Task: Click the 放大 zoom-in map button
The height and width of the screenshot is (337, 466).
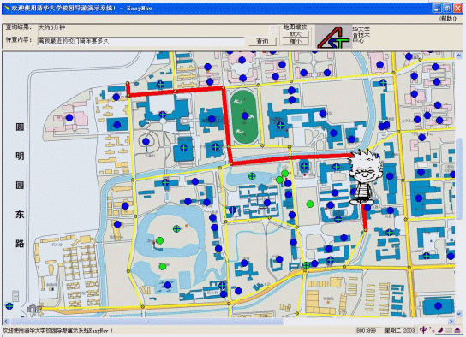Action: 296,34
